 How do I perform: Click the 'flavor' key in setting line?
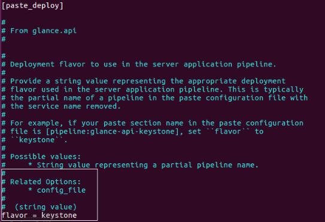point(14,215)
